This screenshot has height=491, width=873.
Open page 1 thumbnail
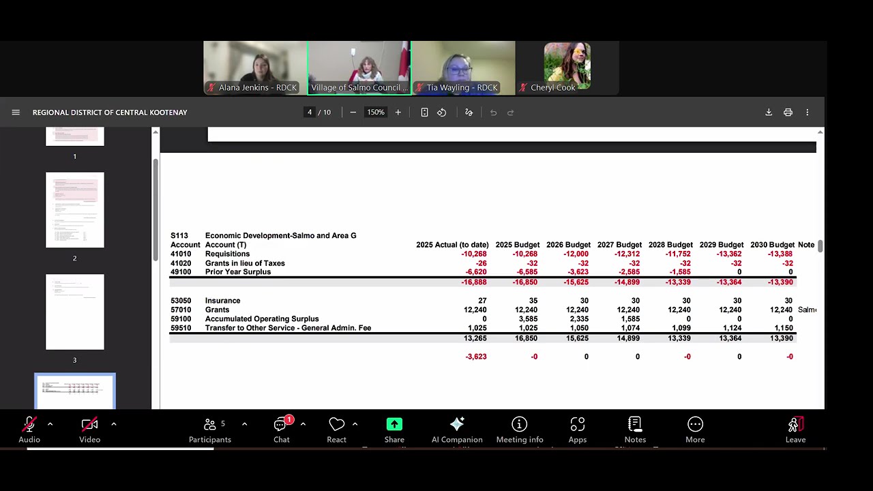(x=75, y=136)
